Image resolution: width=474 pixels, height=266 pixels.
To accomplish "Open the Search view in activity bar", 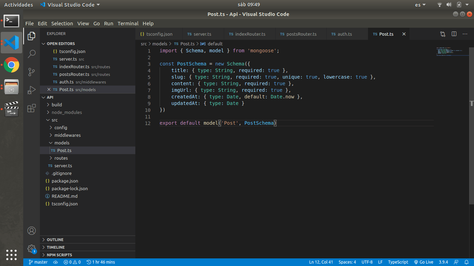I will (32, 54).
